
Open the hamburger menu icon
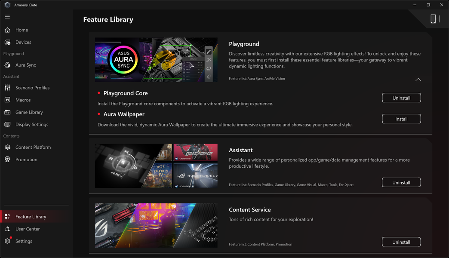[x=7, y=17]
